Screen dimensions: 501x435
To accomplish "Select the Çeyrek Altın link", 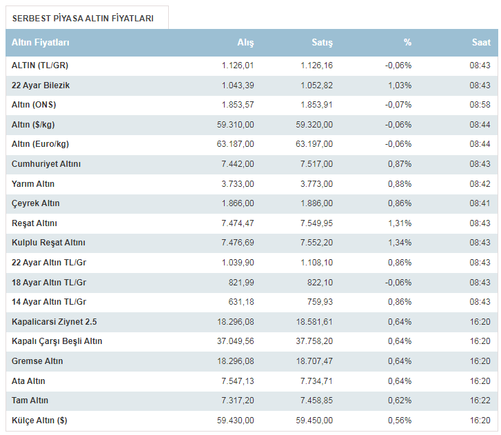I will [x=35, y=203].
